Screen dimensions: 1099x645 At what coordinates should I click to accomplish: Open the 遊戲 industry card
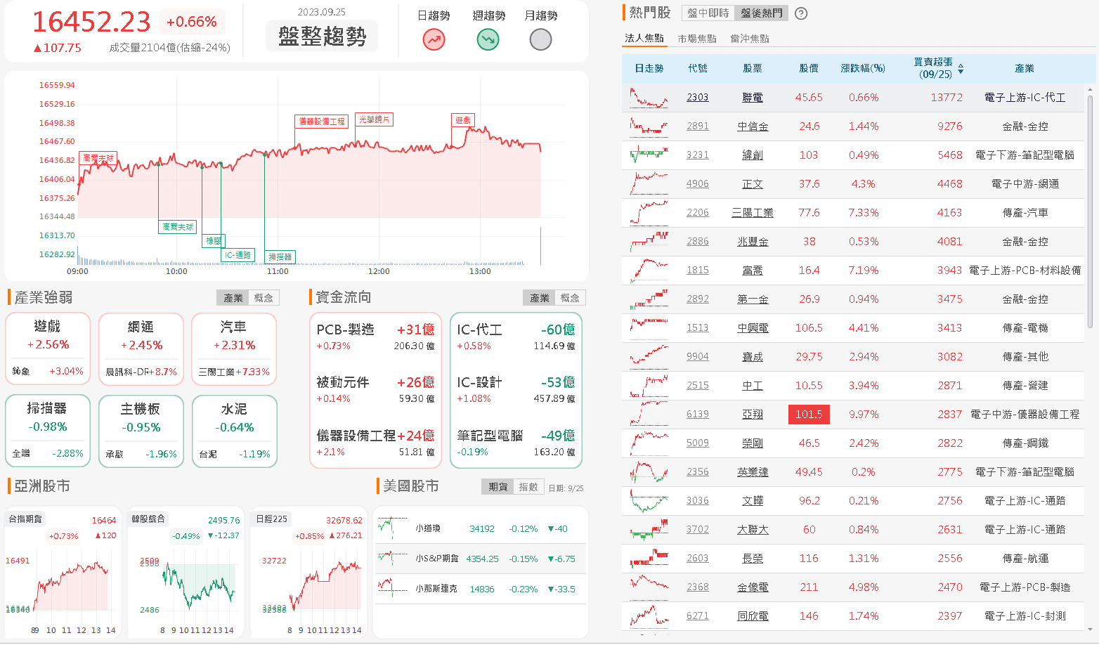tap(48, 349)
